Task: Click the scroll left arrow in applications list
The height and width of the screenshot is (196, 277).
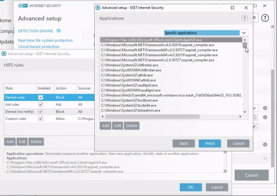Action: click(102, 116)
